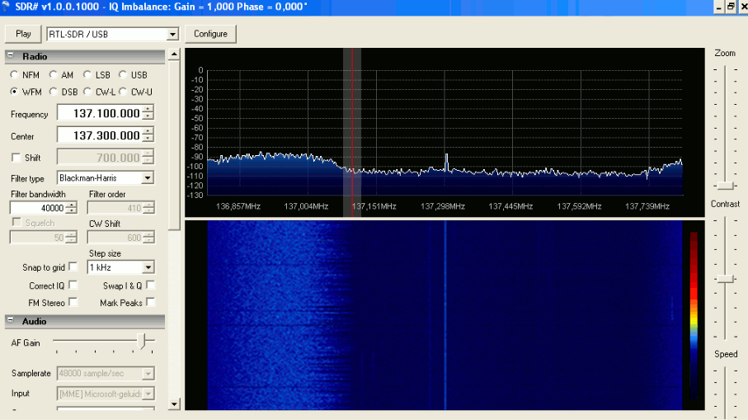This screenshot has width=748, height=420.
Task: Enable Snap to grid checkbox
Action: point(73,267)
